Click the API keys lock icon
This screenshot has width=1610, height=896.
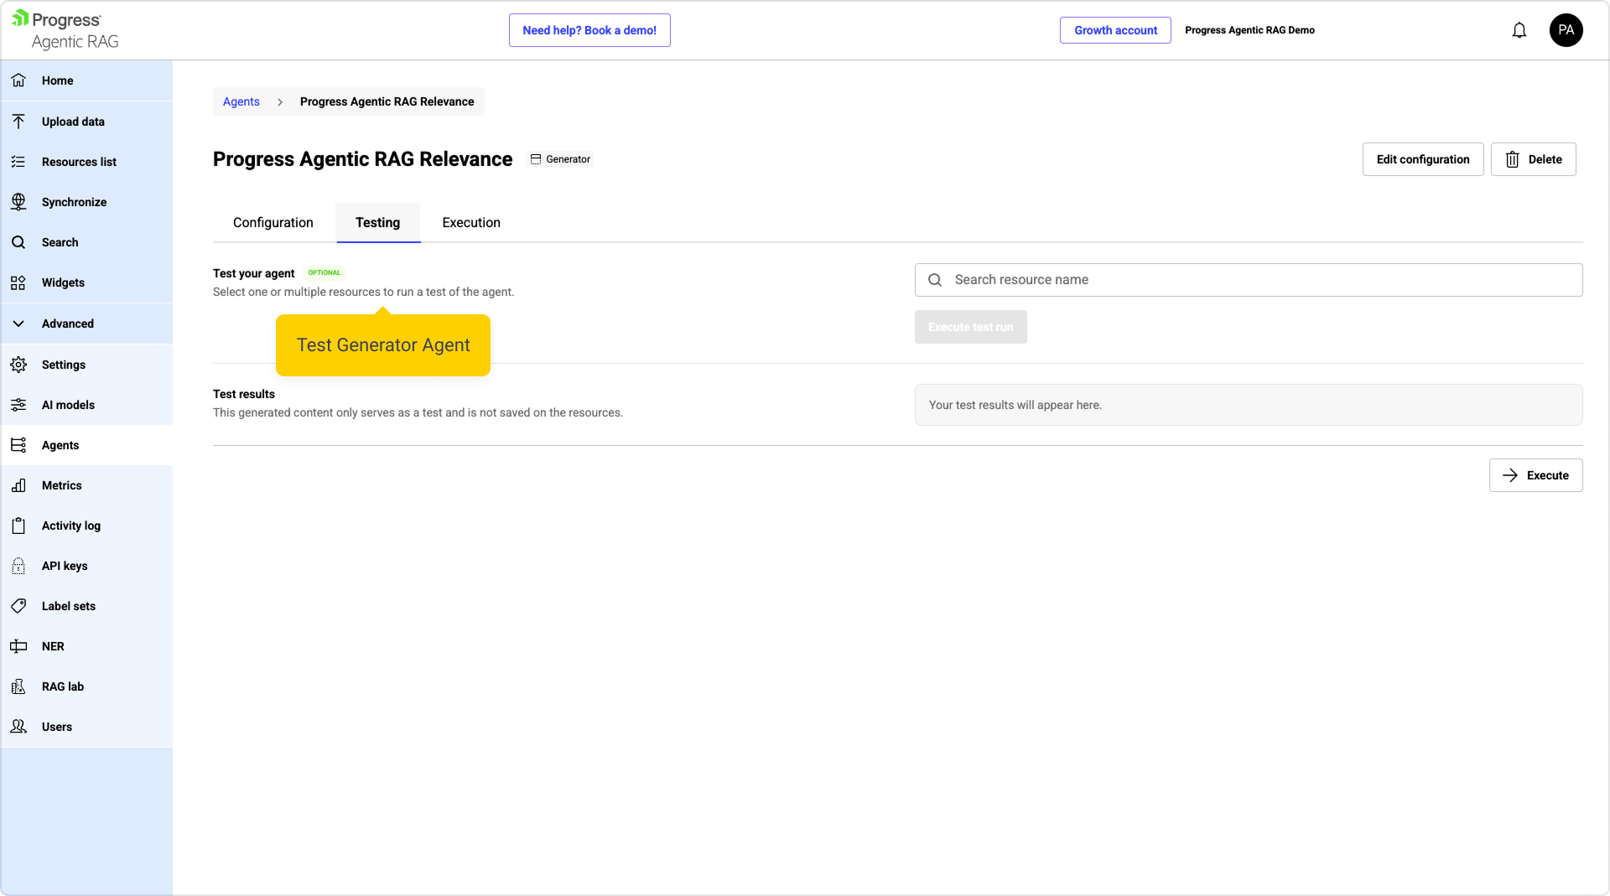pyautogui.click(x=18, y=566)
